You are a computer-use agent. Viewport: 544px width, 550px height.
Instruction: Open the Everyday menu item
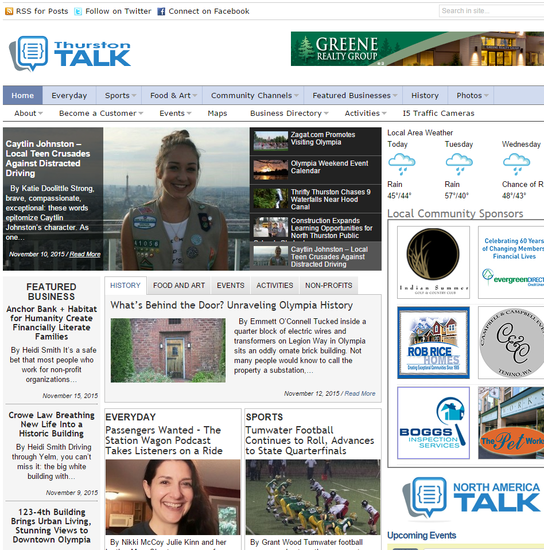click(x=69, y=95)
